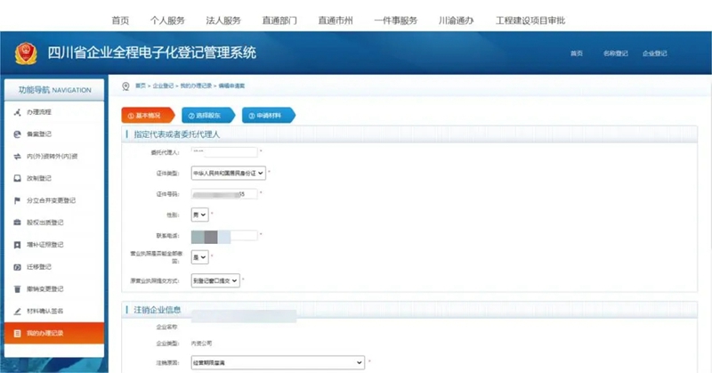
Task: Open the 营业执照是否能全部缴回 dropdown
Action: click(199, 257)
